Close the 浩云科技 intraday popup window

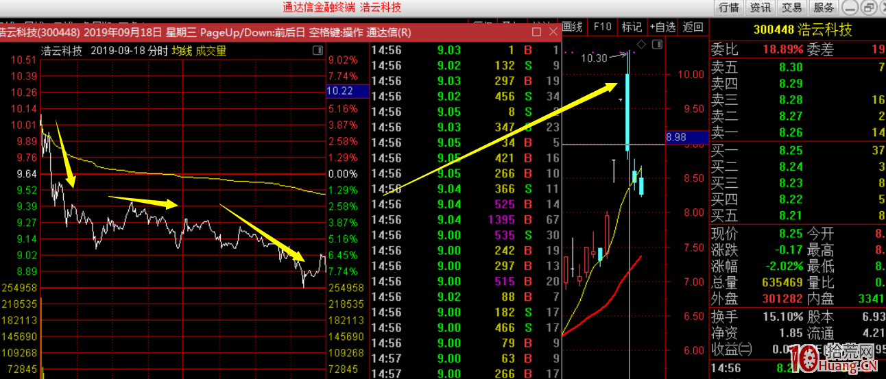click(553, 32)
